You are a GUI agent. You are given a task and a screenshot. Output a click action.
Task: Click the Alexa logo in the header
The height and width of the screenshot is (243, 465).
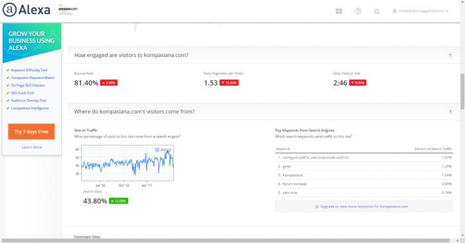point(27,10)
